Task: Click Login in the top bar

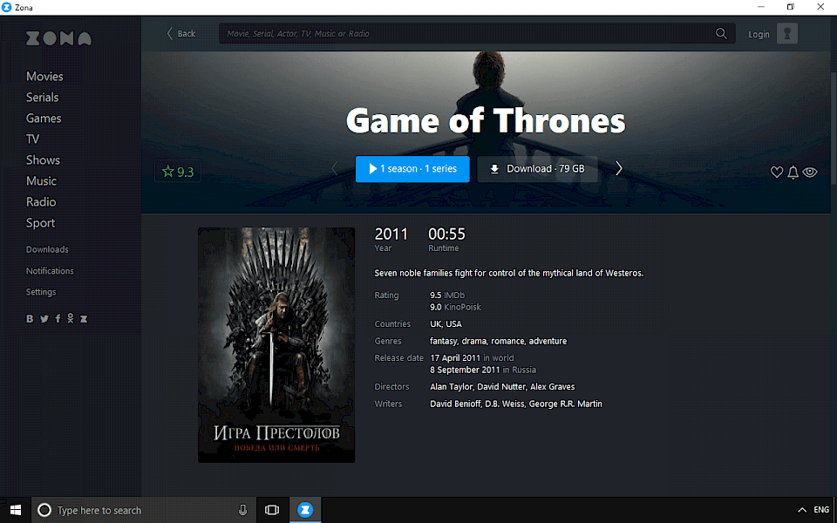Action: click(x=759, y=34)
